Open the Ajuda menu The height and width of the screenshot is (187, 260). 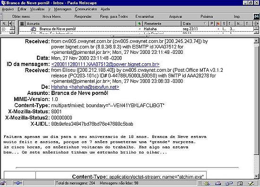point(105,9)
